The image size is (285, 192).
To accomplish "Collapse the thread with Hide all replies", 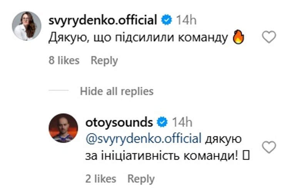I will tap(117, 91).
